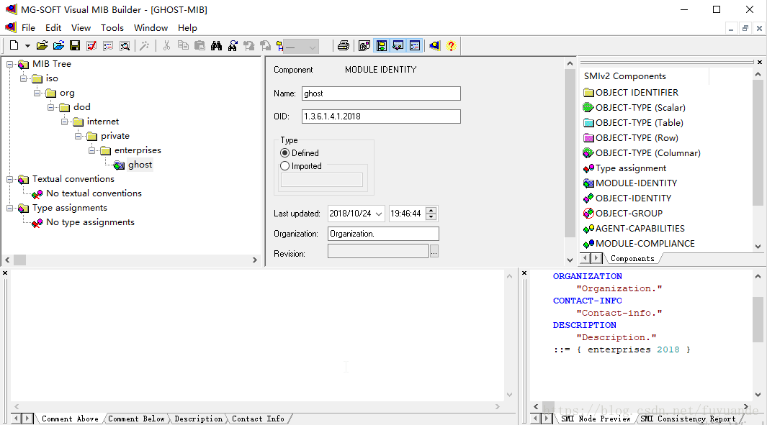Image resolution: width=767 pixels, height=425 pixels.
Task: Click the binoculars Find Next icon
Action: point(233,45)
